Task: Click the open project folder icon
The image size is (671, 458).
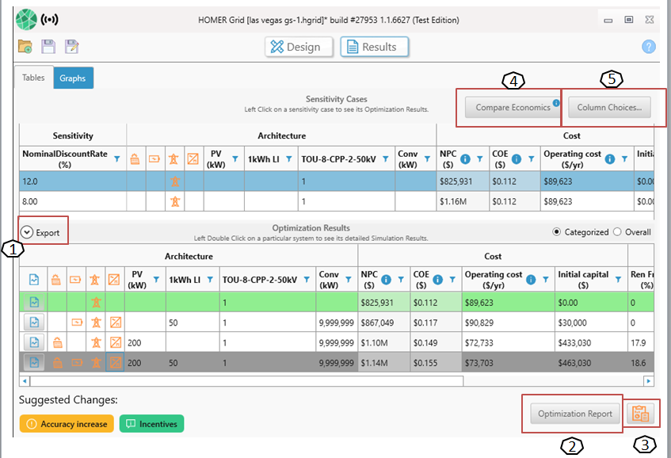Action: (x=25, y=47)
